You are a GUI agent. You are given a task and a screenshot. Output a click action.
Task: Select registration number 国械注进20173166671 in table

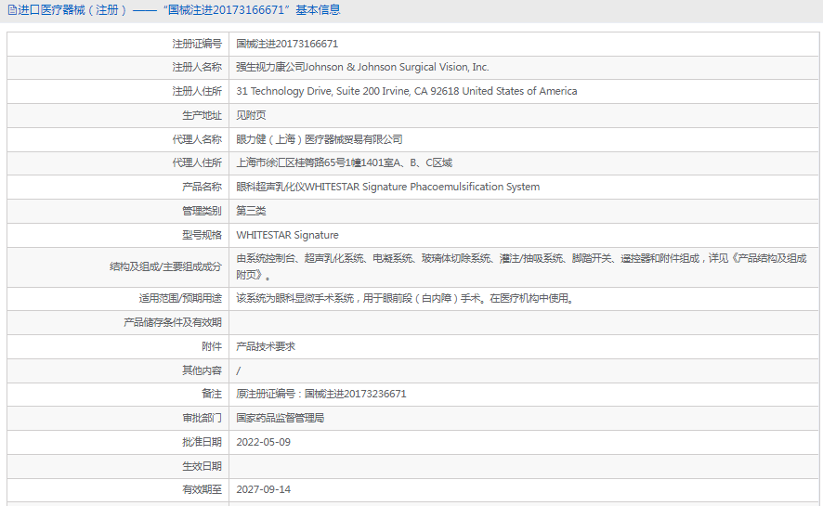(287, 44)
